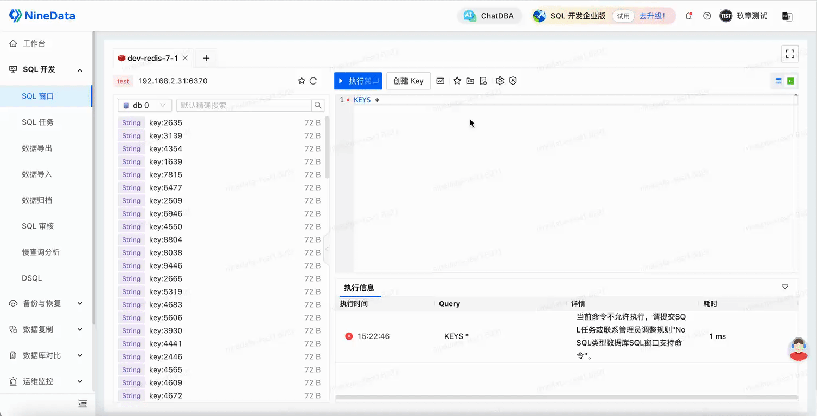The height and width of the screenshot is (416, 817).
Task: Open the db 0 database dropdown
Action: tap(145, 105)
